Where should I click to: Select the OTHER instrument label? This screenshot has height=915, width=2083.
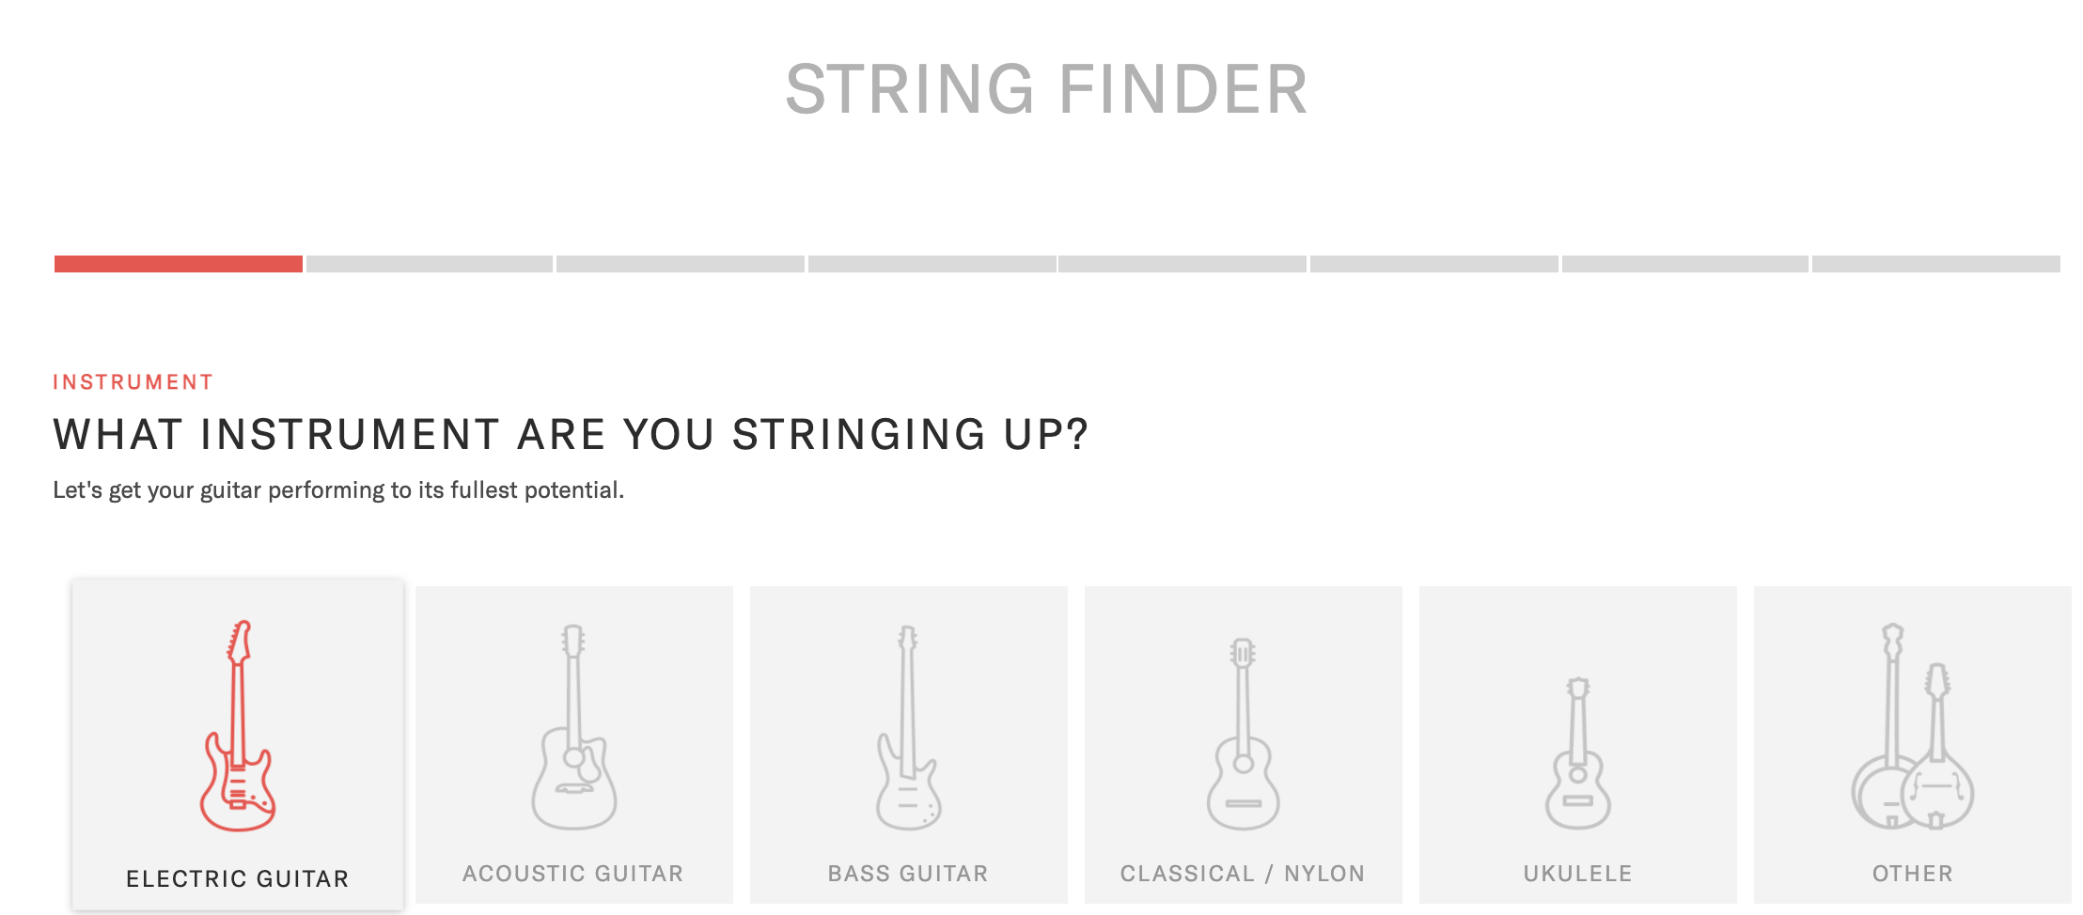(x=1913, y=874)
